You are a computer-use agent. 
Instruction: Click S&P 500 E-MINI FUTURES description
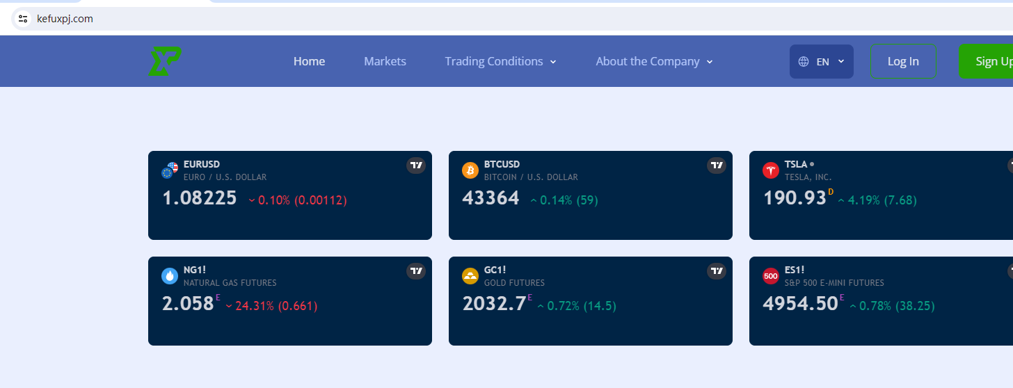click(x=834, y=283)
